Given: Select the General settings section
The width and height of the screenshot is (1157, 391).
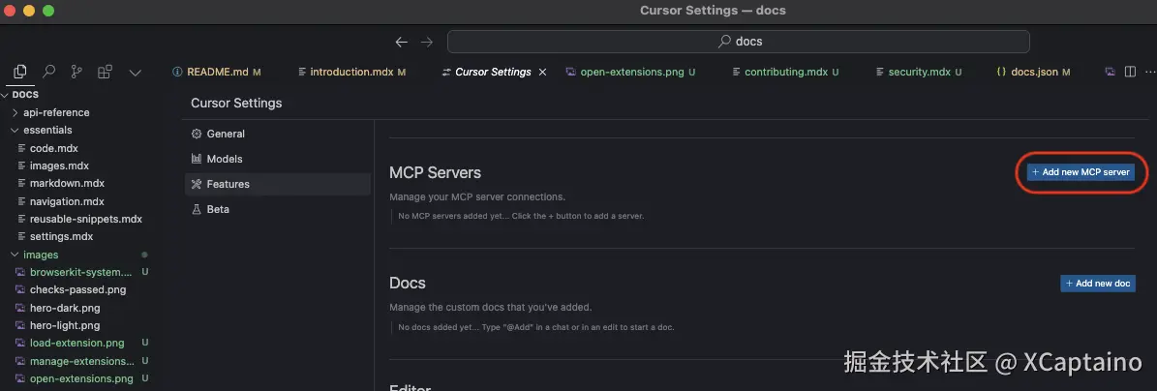Looking at the screenshot, I should tap(278, 134).
